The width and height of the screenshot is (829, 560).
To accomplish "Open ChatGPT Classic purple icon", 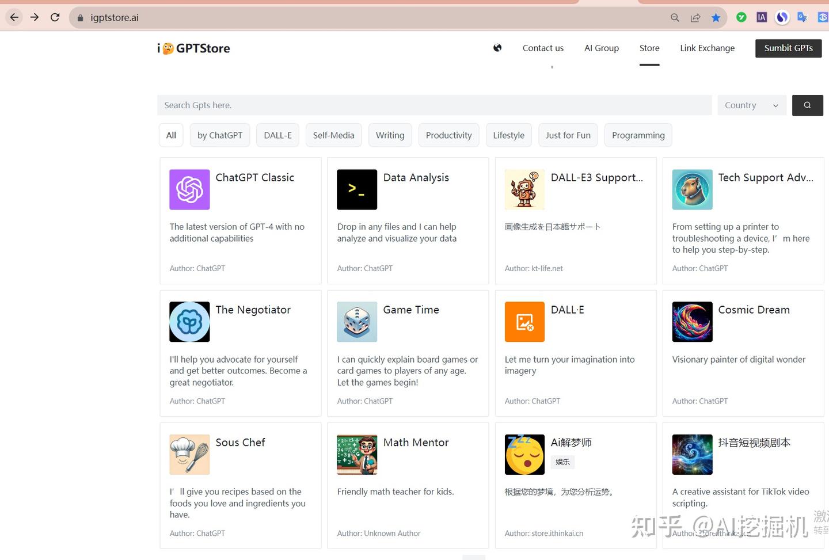I will [189, 189].
